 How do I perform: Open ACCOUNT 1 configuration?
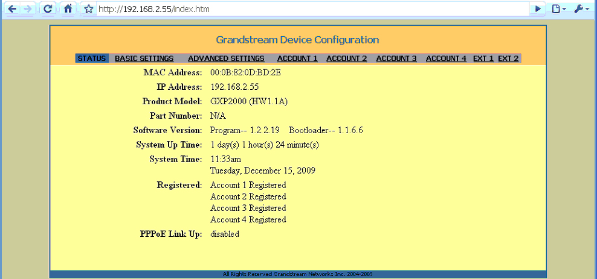297,58
